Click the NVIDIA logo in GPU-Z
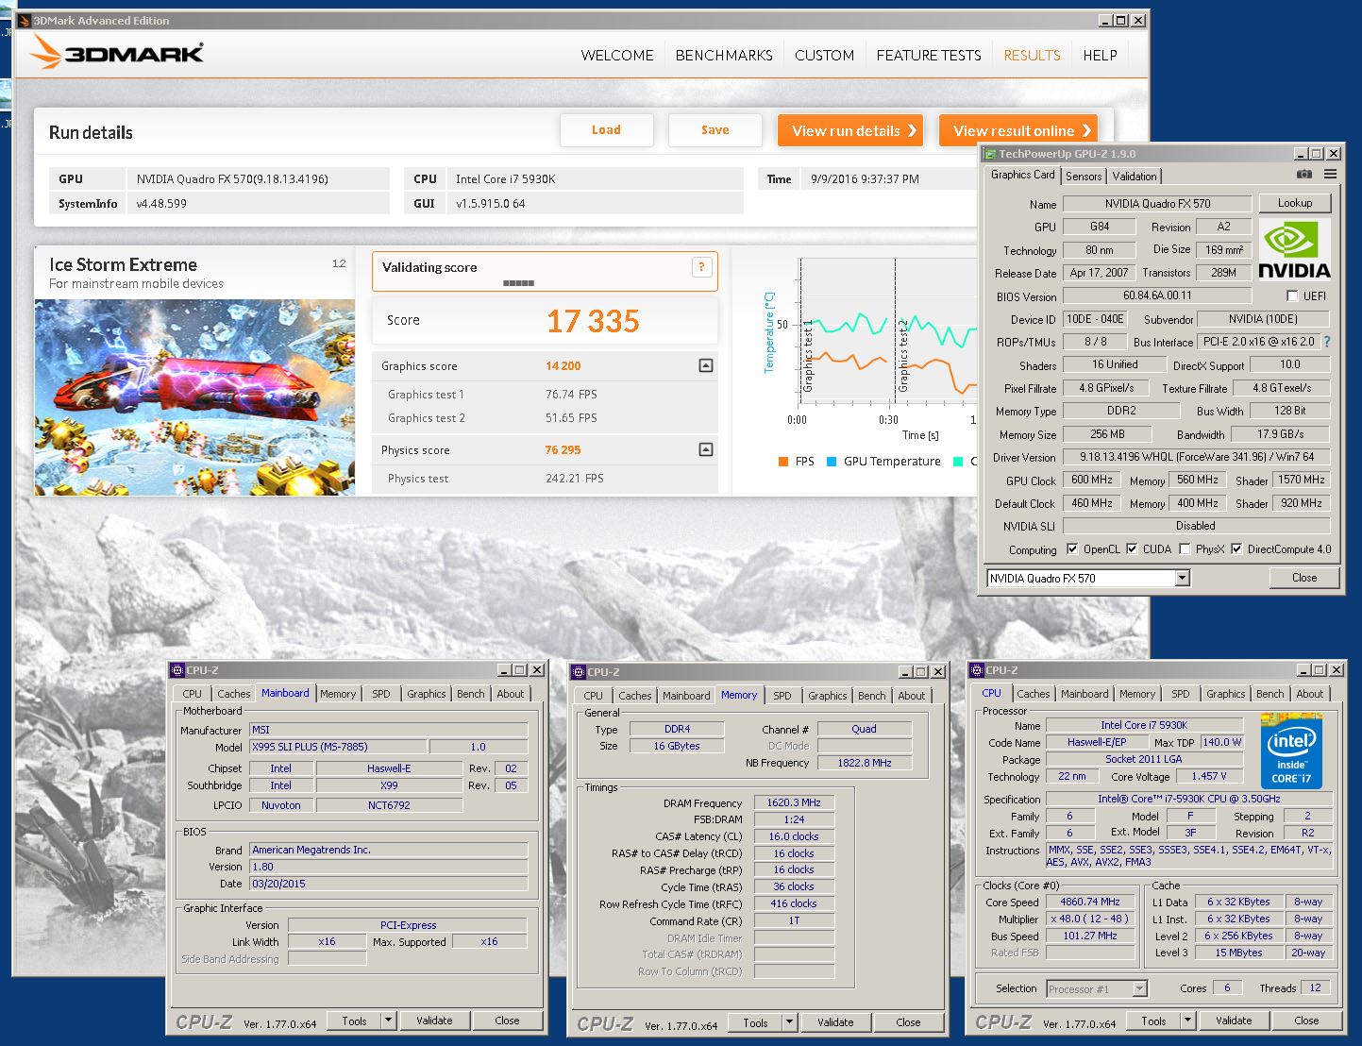Screen dimensions: 1362x1046 1294,249
